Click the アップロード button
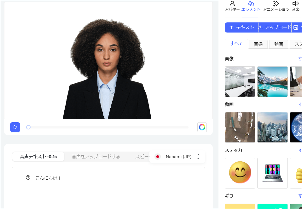Viewport: 302px width, 209px height. pyautogui.click(x=275, y=27)
